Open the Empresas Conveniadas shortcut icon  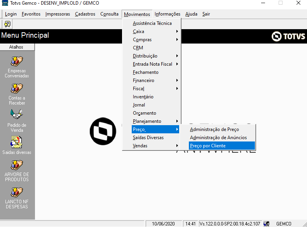coord(17,61)
